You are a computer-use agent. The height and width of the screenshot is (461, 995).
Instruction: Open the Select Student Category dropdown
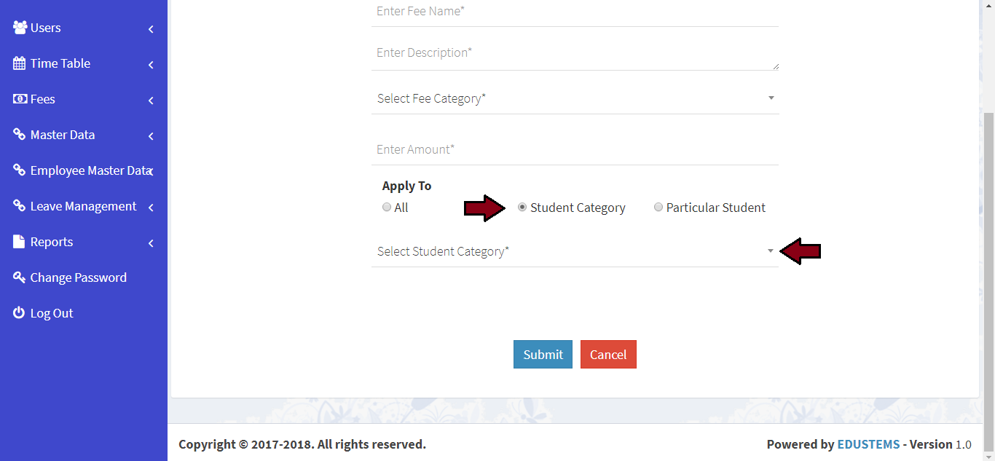pos(575,251)
